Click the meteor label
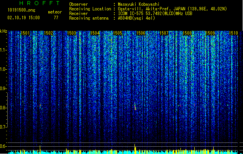 click(55, 12)
